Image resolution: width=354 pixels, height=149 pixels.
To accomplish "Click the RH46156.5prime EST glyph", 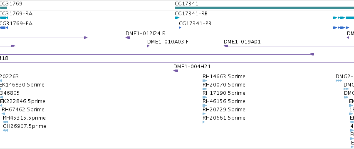I will [205, 106].
